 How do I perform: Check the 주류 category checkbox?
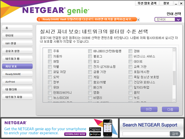tap(50, 51)
